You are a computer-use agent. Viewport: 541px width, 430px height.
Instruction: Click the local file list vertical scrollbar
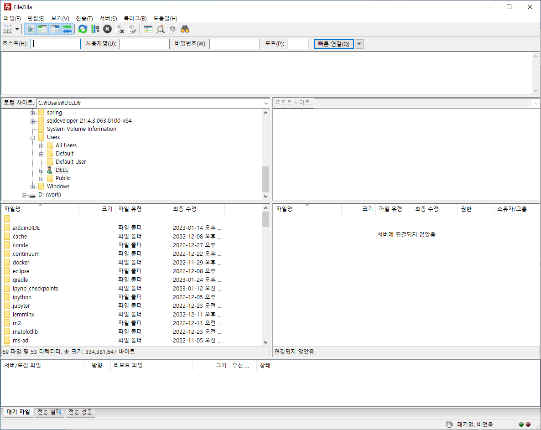pyautogui.click(x=265, y=275)
